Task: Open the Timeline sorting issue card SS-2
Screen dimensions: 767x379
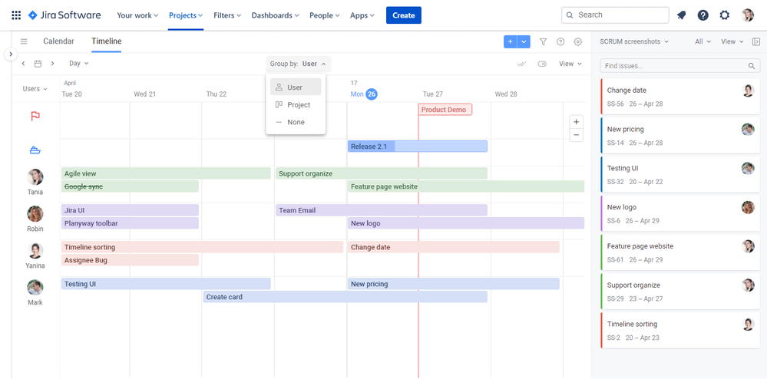Action: pyautogui.click(x=680, y=331)
